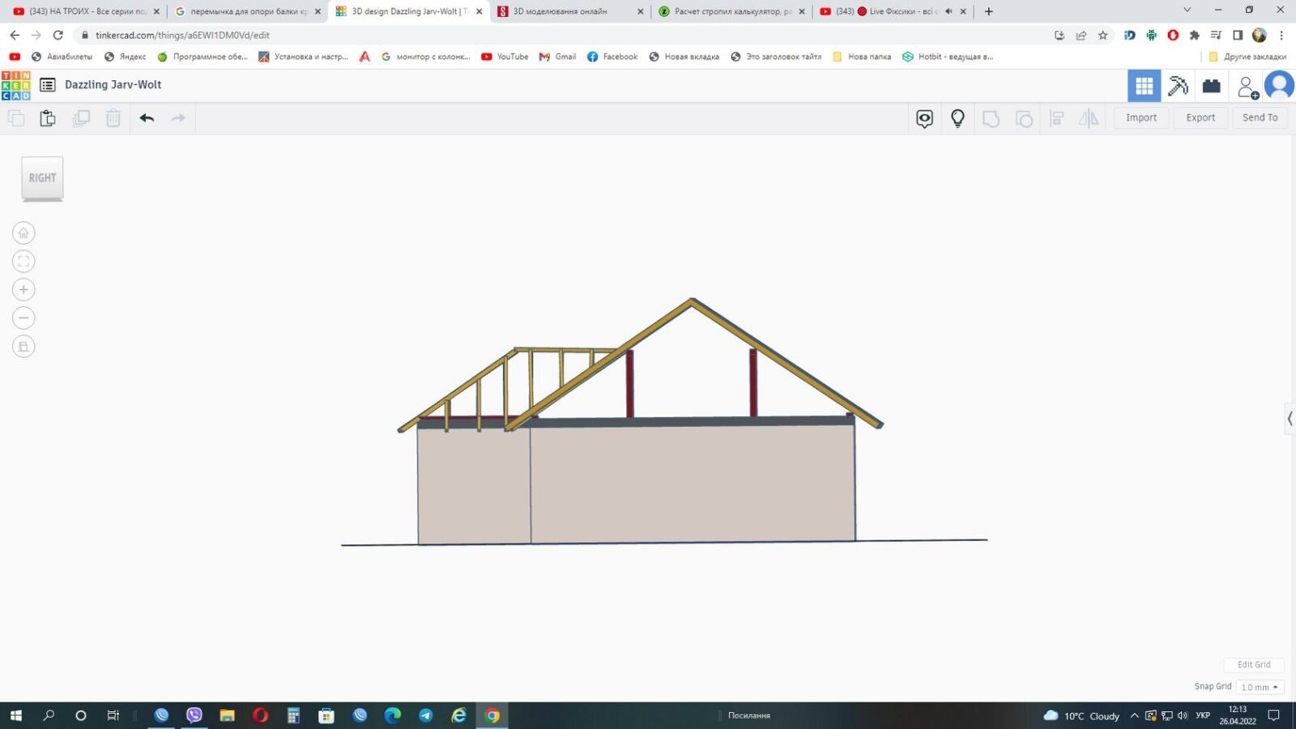Open the Bricks view icon

click(x=1211, y=85)
